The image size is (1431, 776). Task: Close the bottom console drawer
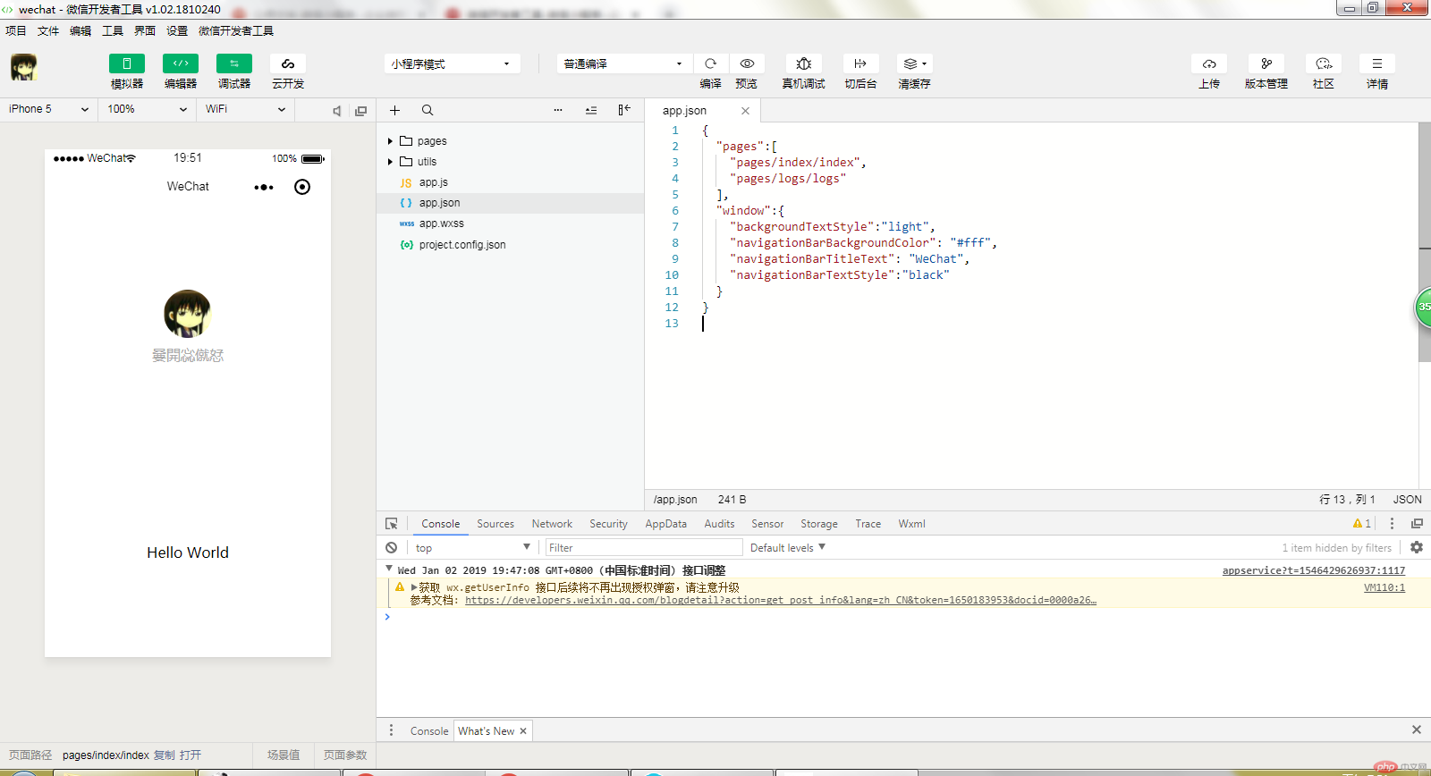[x=1417, y=730]
